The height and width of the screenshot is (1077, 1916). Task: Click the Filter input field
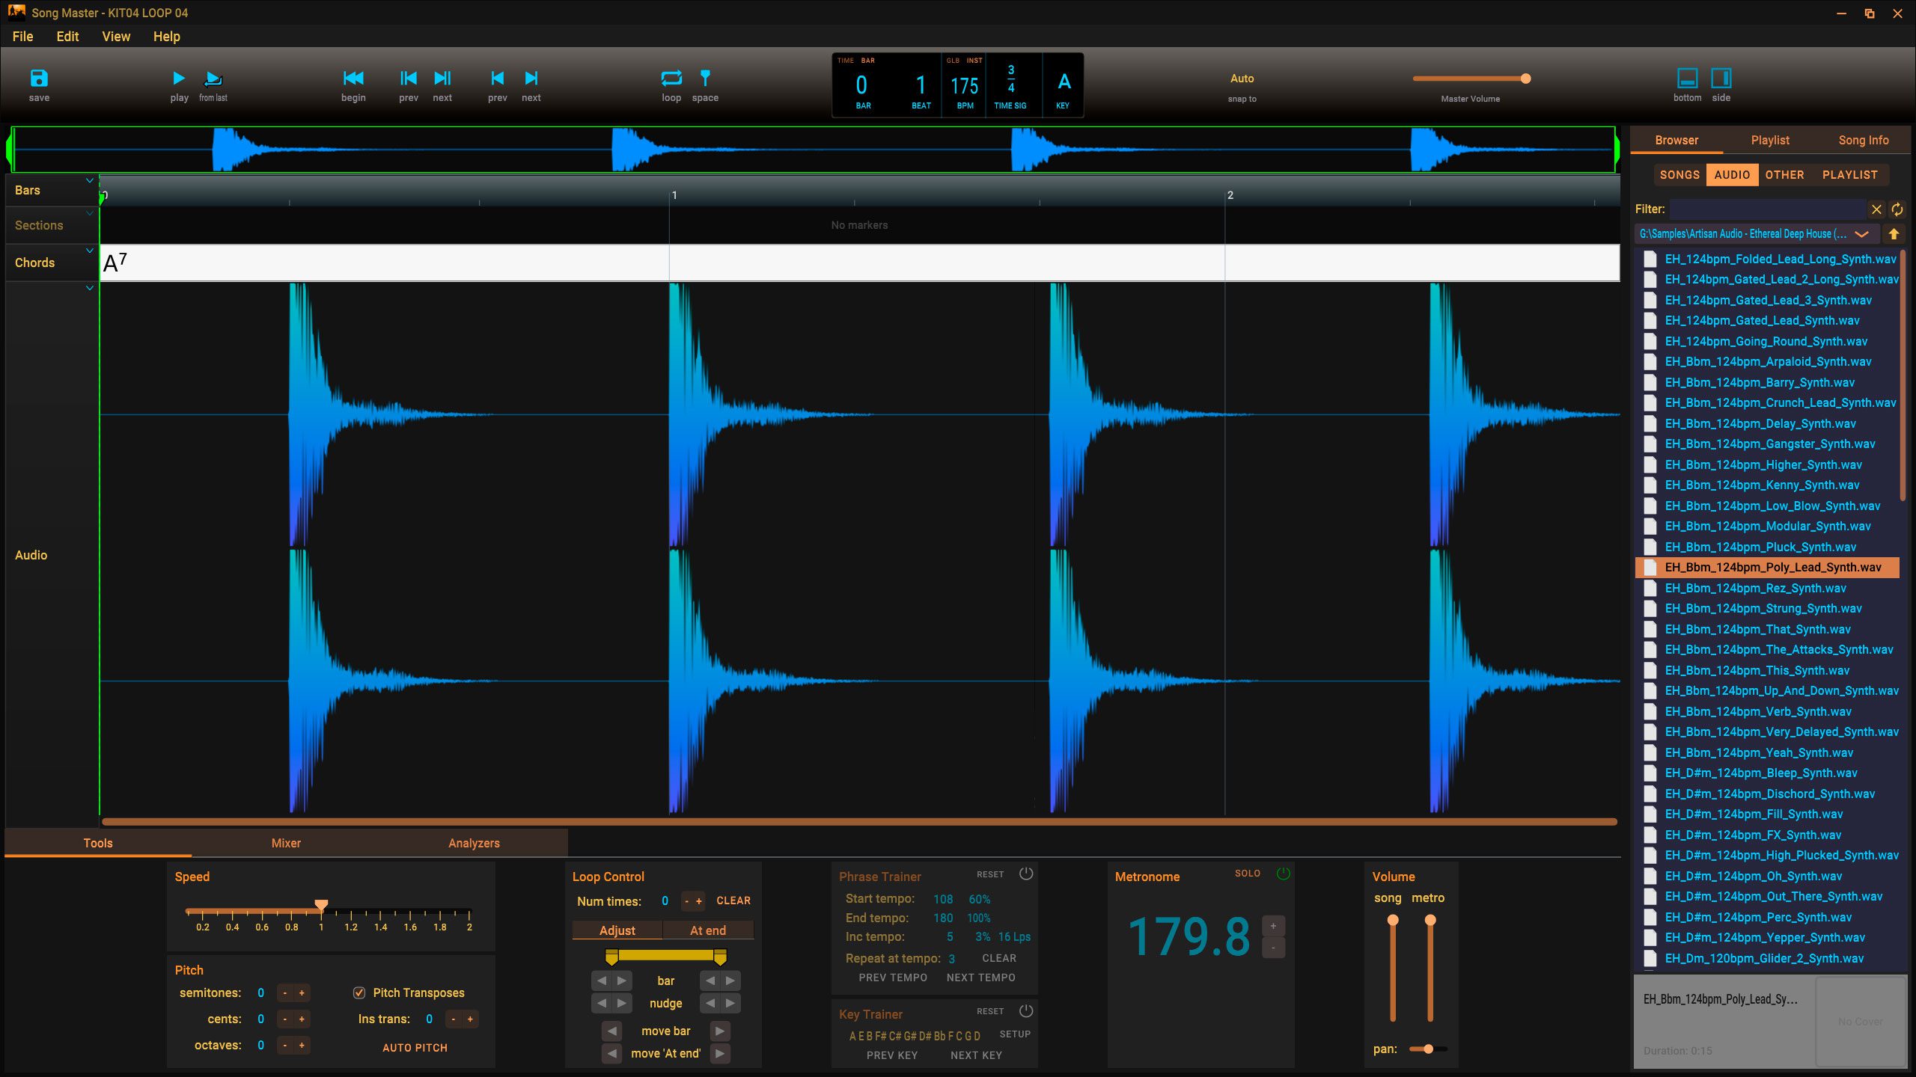(1767, 209)
